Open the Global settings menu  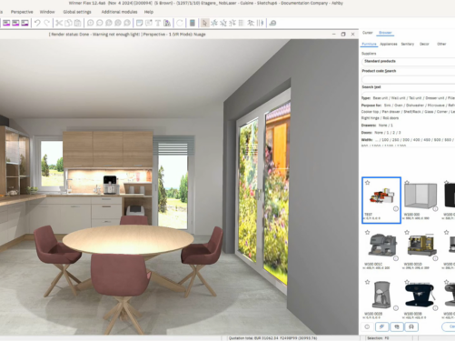point(77,12)
